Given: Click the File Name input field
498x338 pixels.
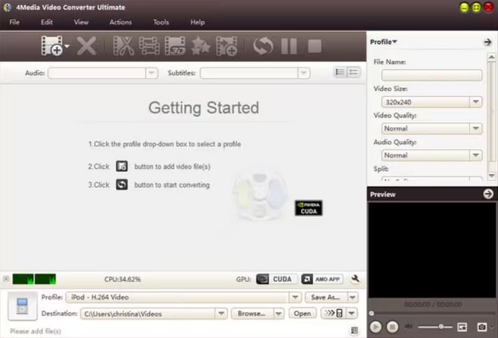Looking at the screenshot, I should pyautogui.click(x=427, y=75).
